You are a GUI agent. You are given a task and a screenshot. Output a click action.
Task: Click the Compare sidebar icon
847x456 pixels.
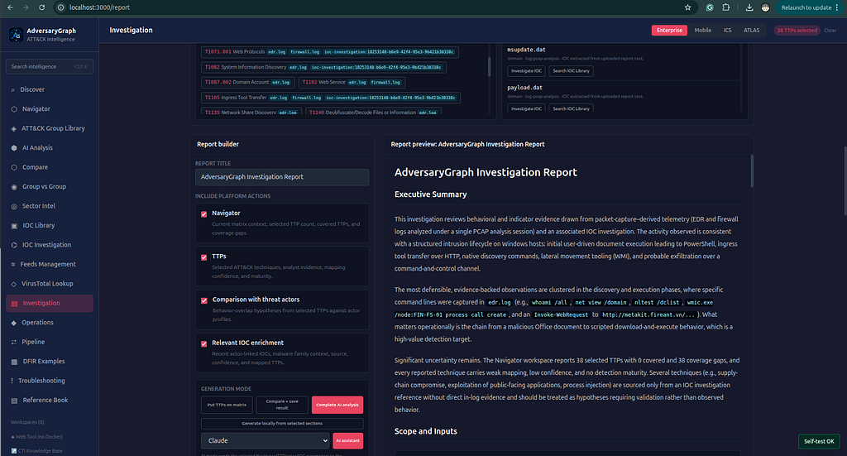click(x=14, y=167)
